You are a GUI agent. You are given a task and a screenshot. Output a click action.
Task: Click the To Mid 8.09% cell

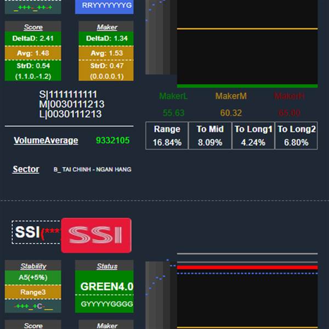(210, 135)
